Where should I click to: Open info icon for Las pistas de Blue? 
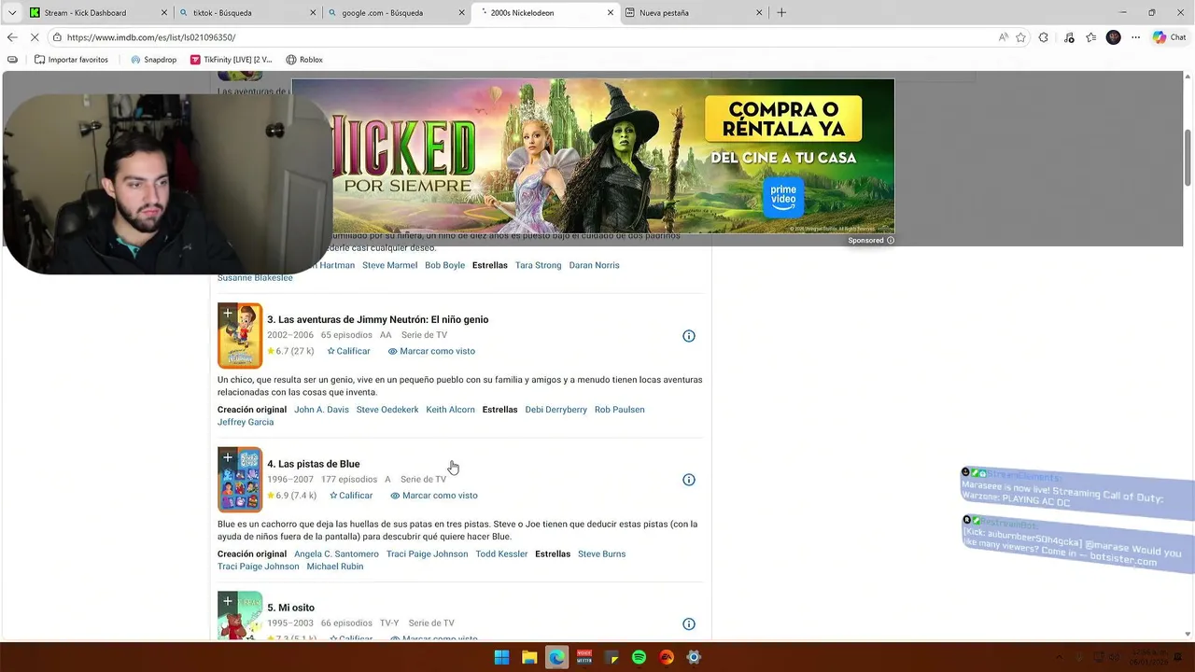[x=689, y=480]
